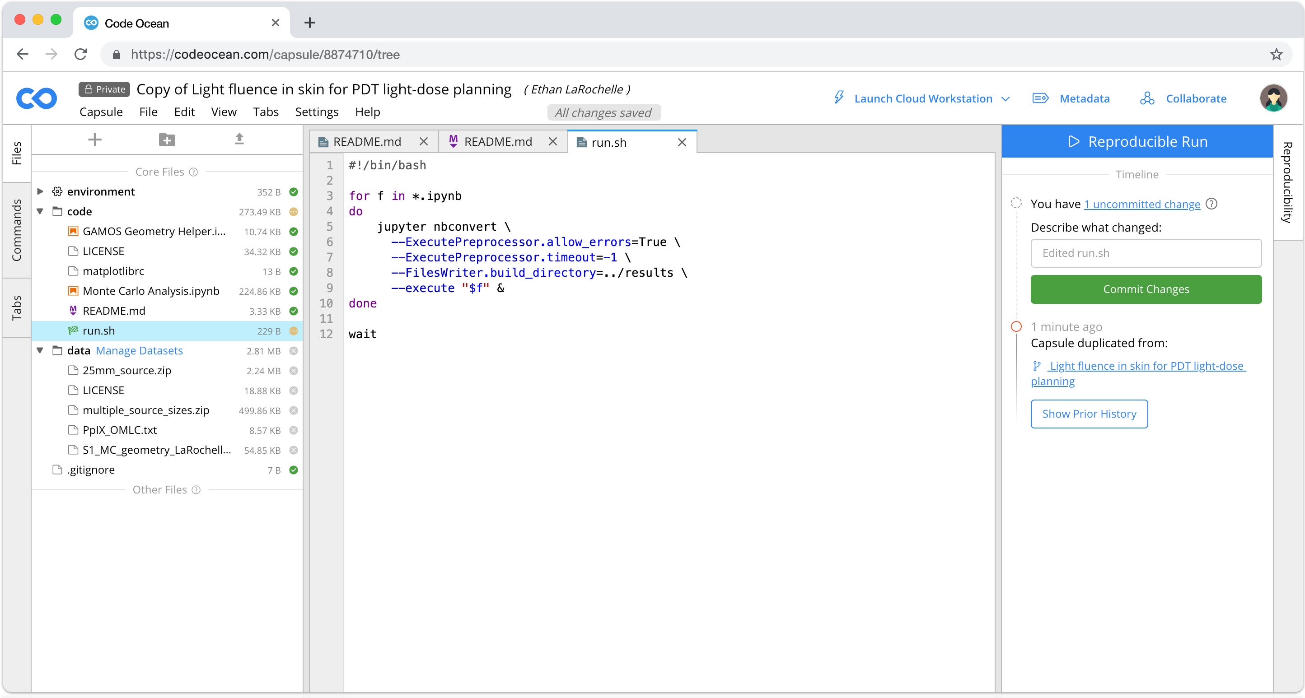Click the describe changes input field
Viewport: 1305px width, 698px height.
(x=1146, y=253)
